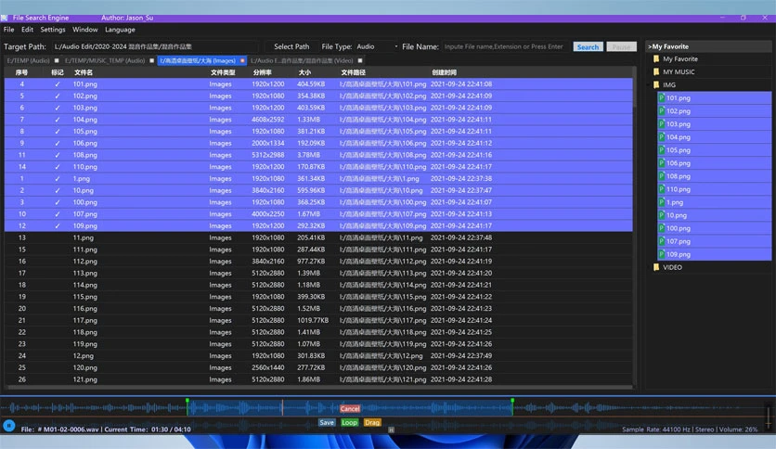Close the E:/TEMP/MUSIC_TEMP (Audio) tab
The width and height of the screenshot is (776, 449).
[x=152, y=60]
